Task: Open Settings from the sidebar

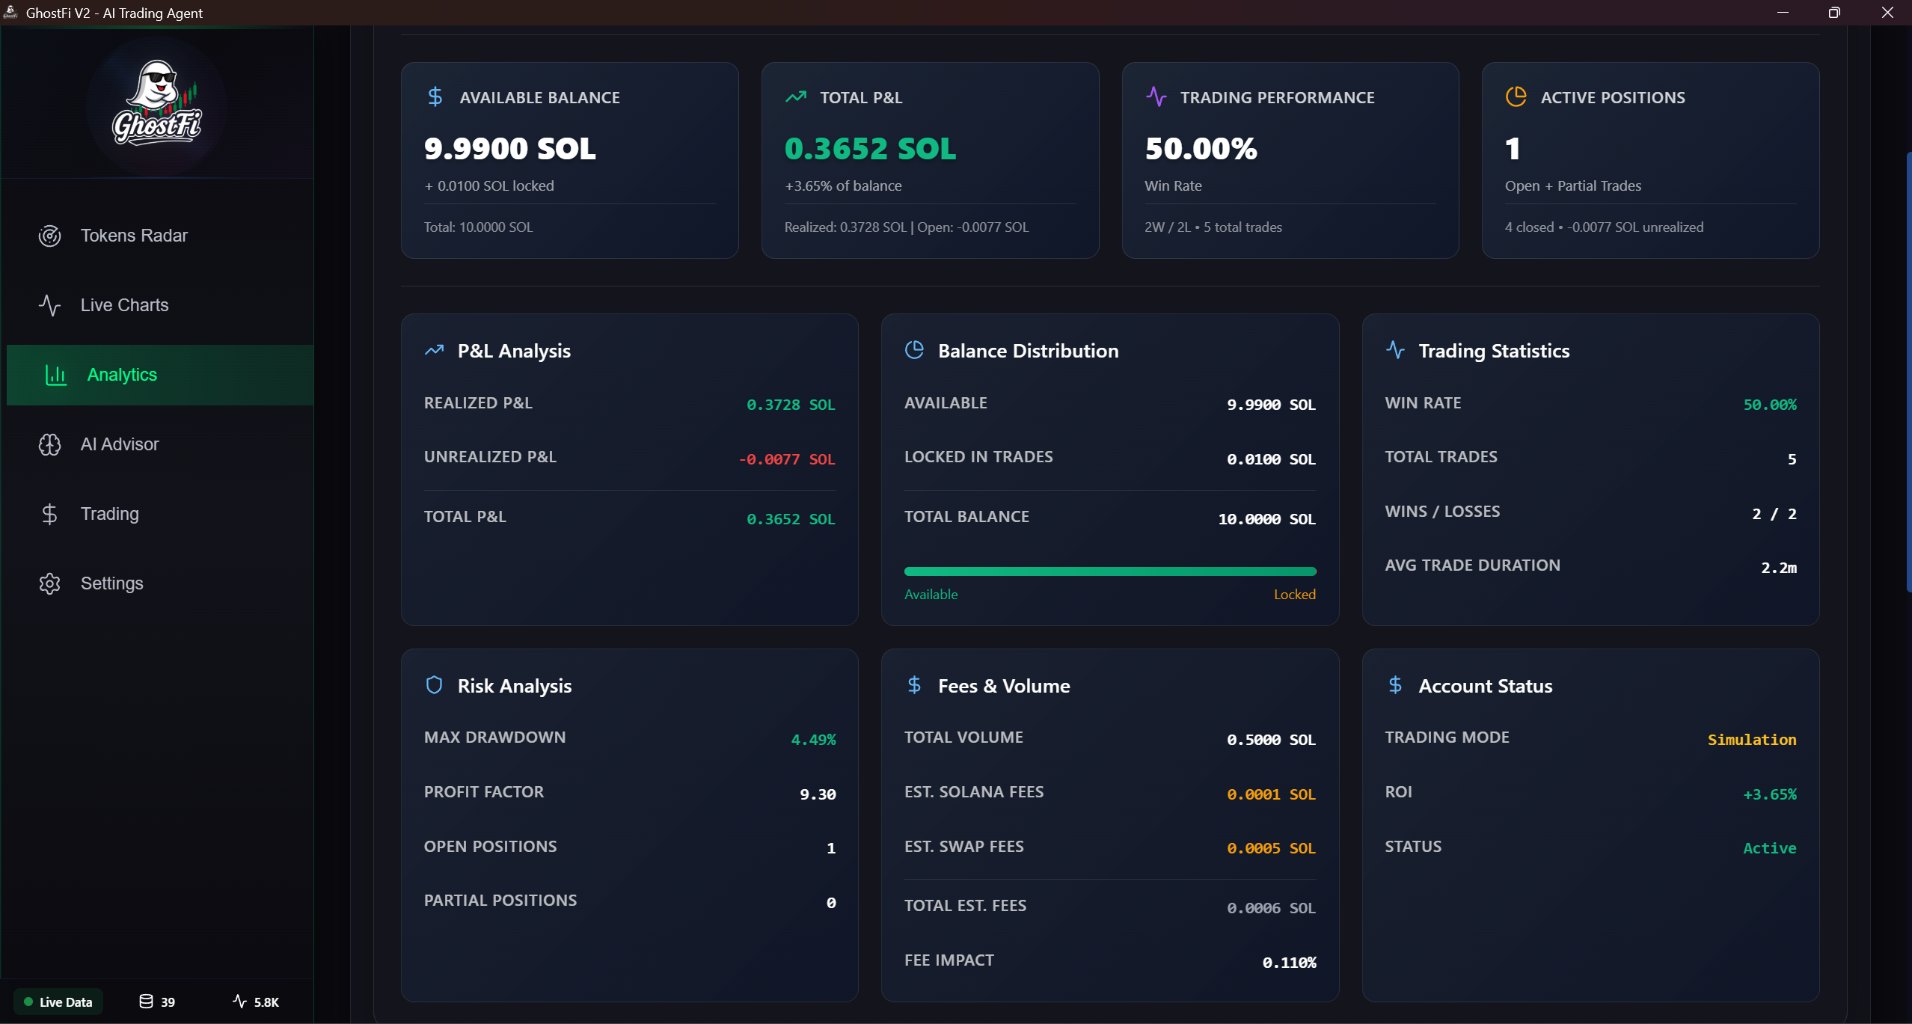Action: 112,583
